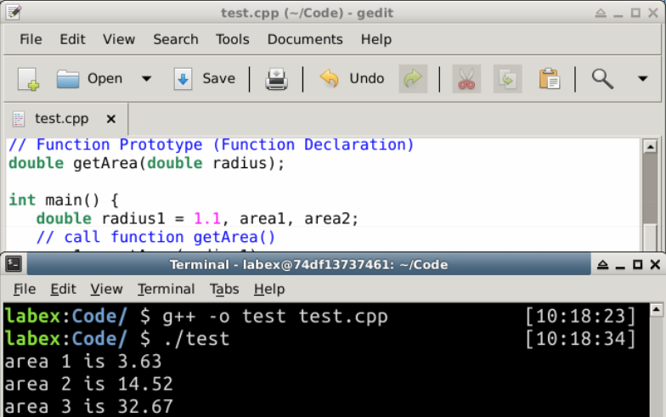Click the Save icon in the toolbar
The height and width of the screenshot is (417, 666).
[x=205, y=79]
